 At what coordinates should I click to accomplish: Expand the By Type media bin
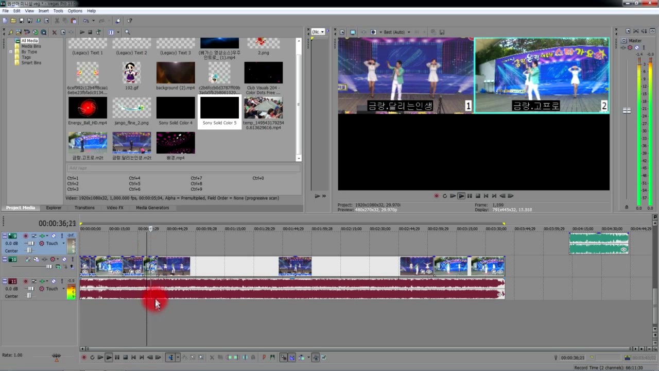click(x=10, y=52)
